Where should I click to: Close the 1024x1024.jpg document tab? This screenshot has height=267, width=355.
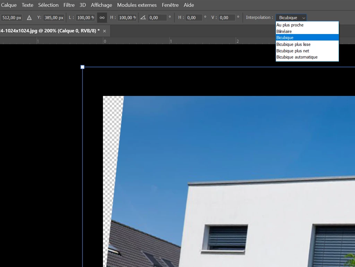104,31
